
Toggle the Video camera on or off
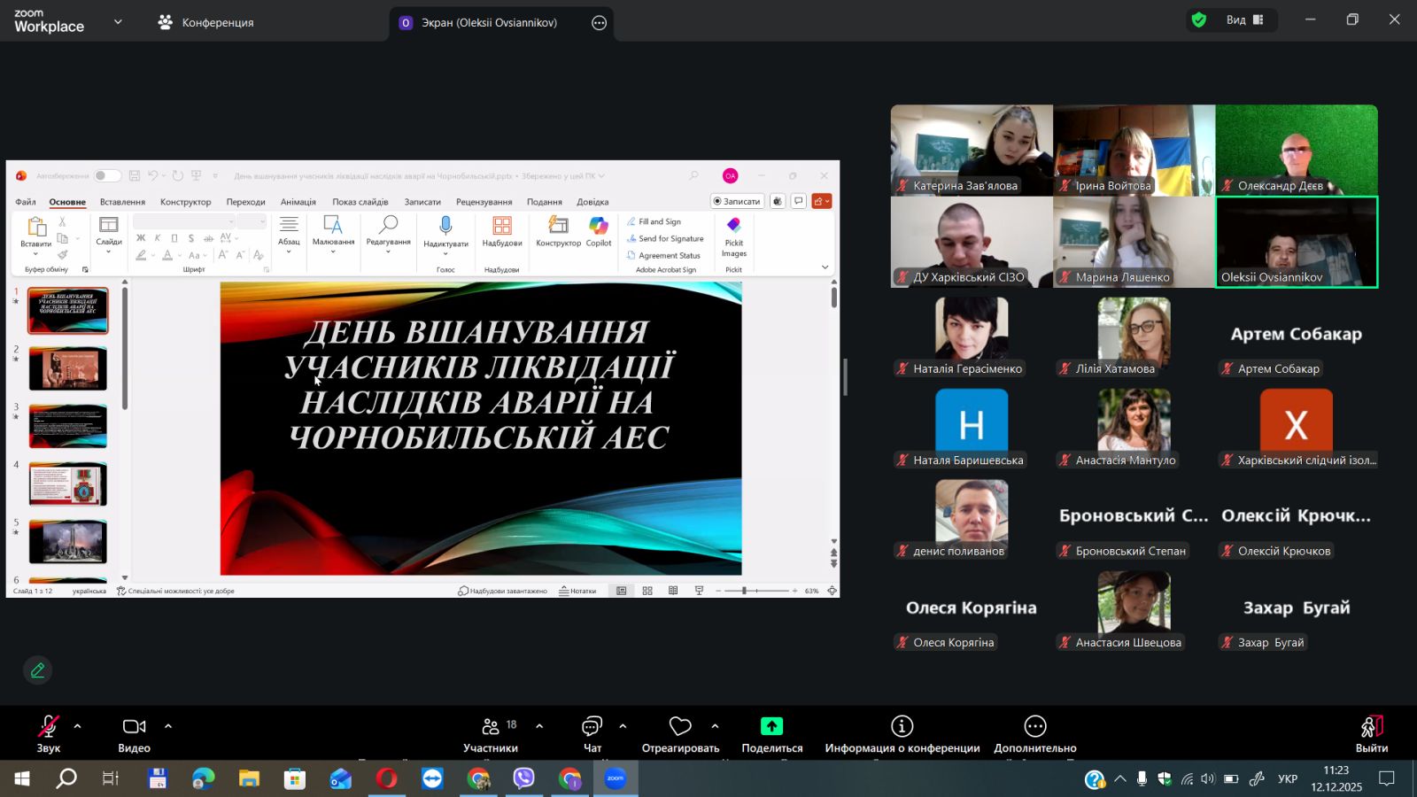point(134,727)
